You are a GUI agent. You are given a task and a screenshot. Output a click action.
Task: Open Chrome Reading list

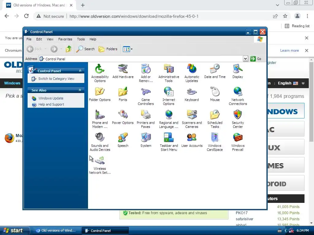coord(297,26)
